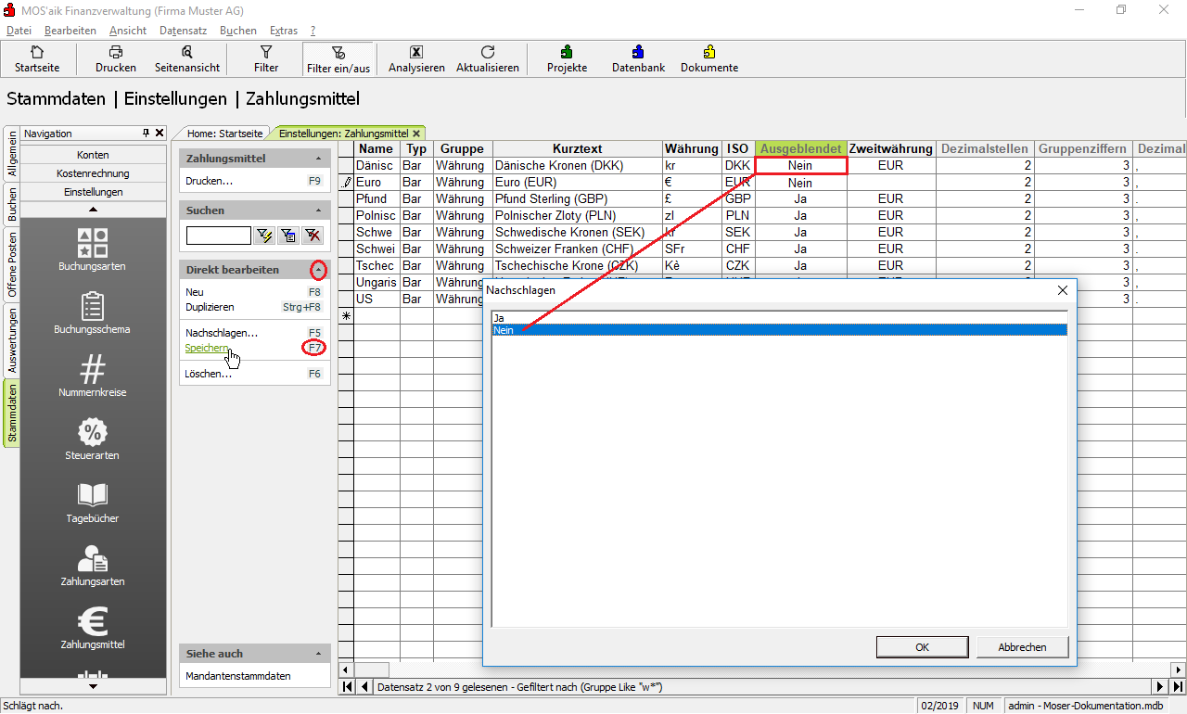Collapse the Suchen panel section

click(x=319, y=210)
